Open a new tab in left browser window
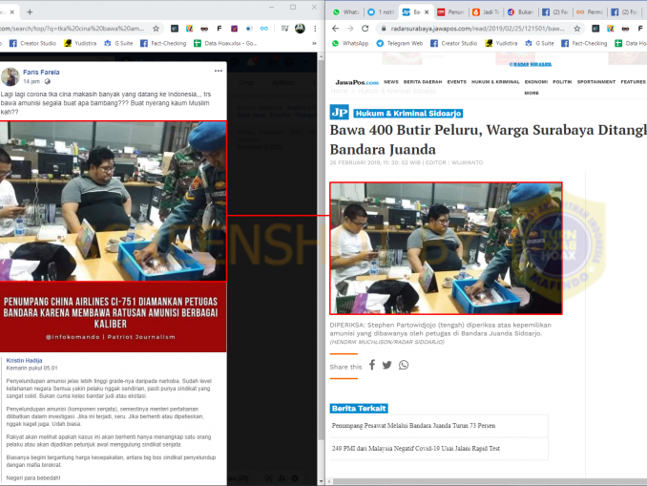 [x=30, y=12]
